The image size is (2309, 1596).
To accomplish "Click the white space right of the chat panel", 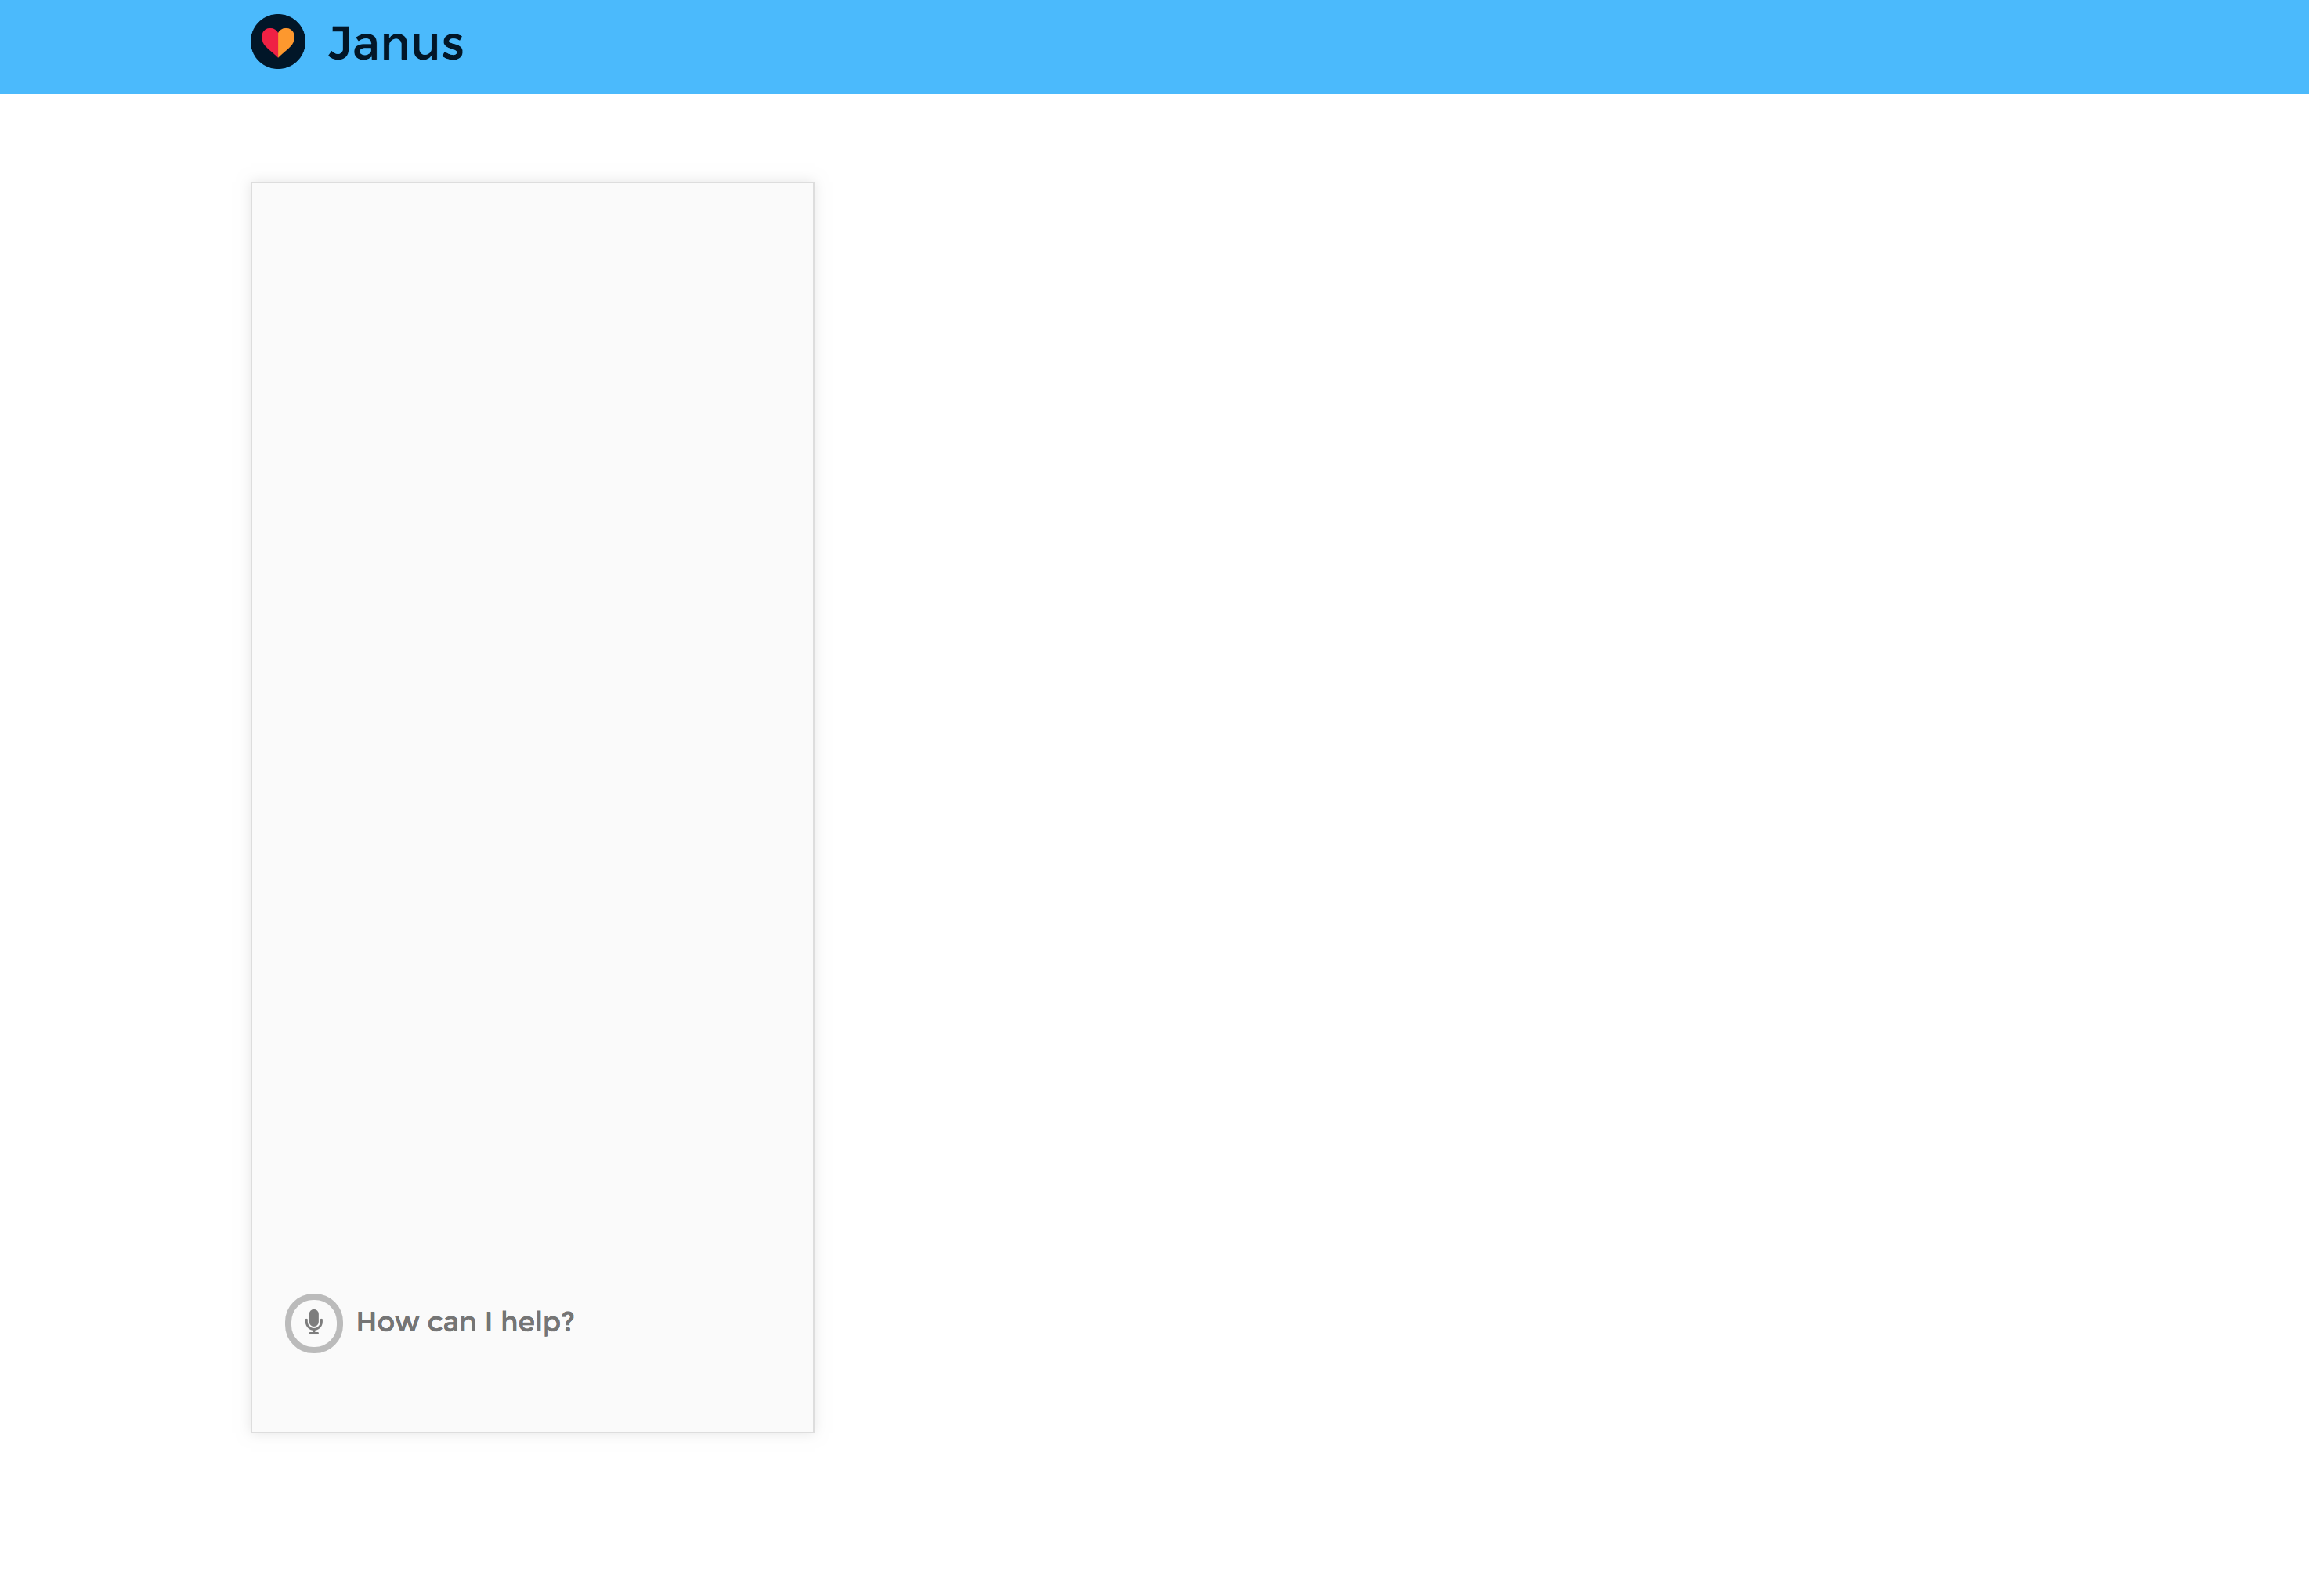I will pos(1500,800).
